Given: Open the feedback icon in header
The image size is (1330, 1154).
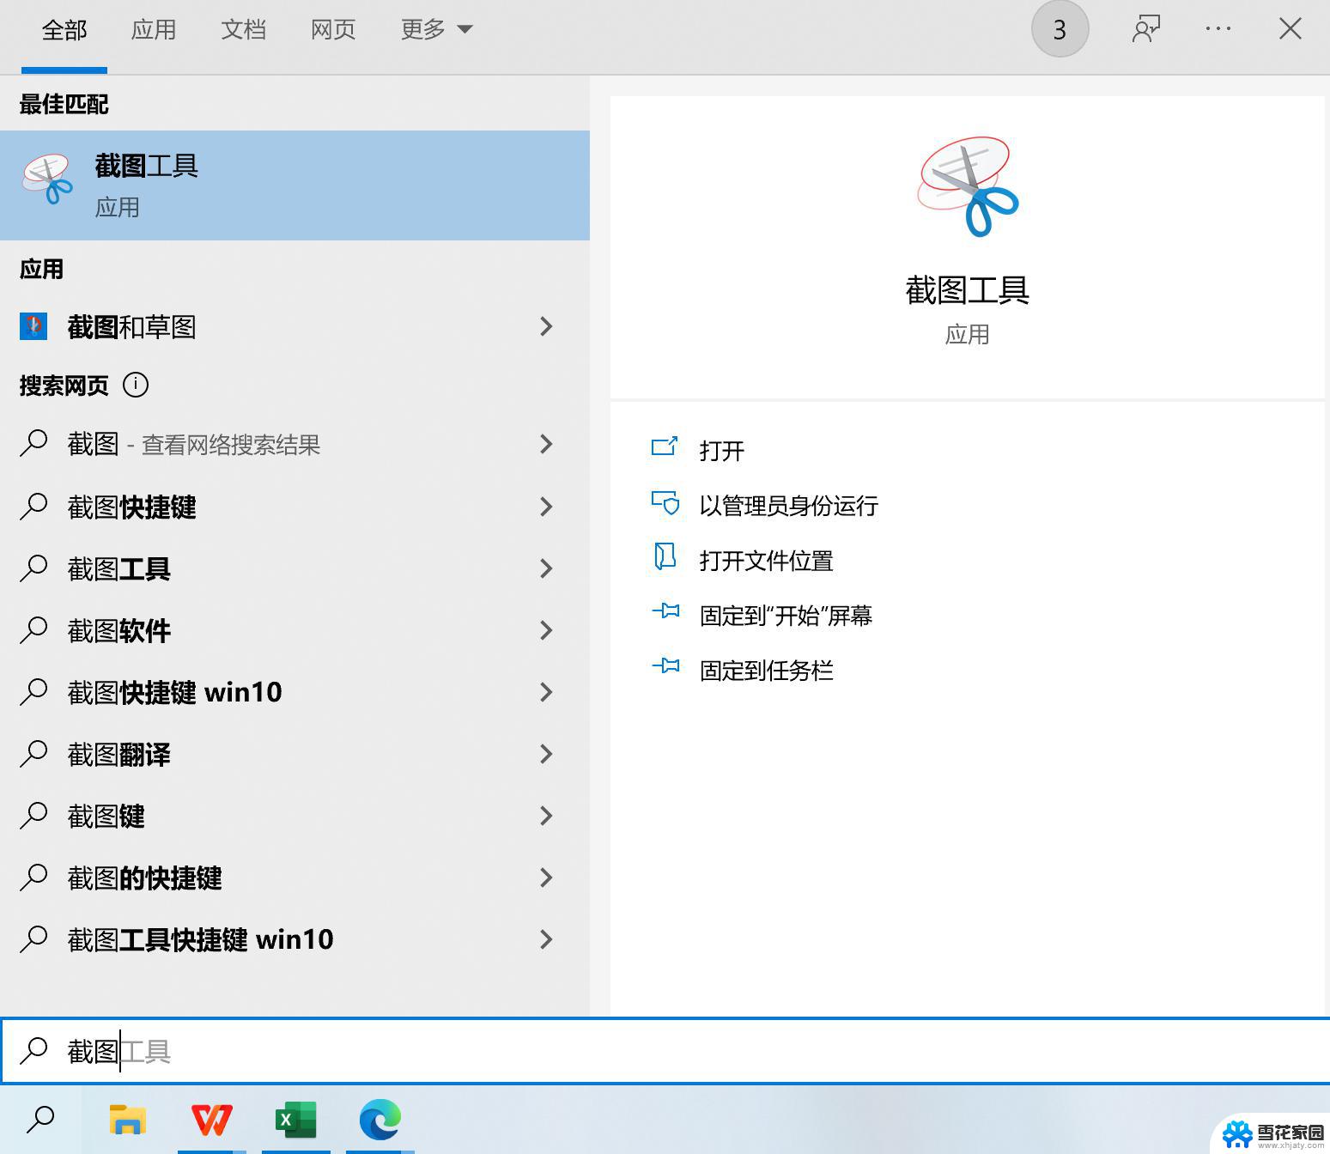Looking at the screenshot, I should (1146, 29).
